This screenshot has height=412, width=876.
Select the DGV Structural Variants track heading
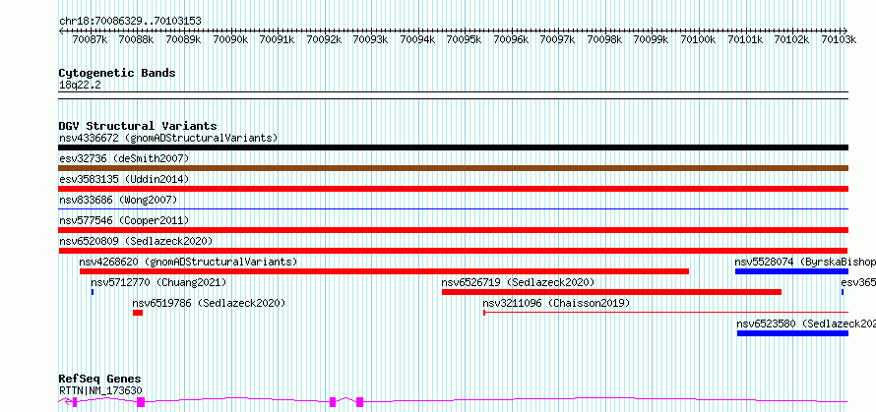138,126
